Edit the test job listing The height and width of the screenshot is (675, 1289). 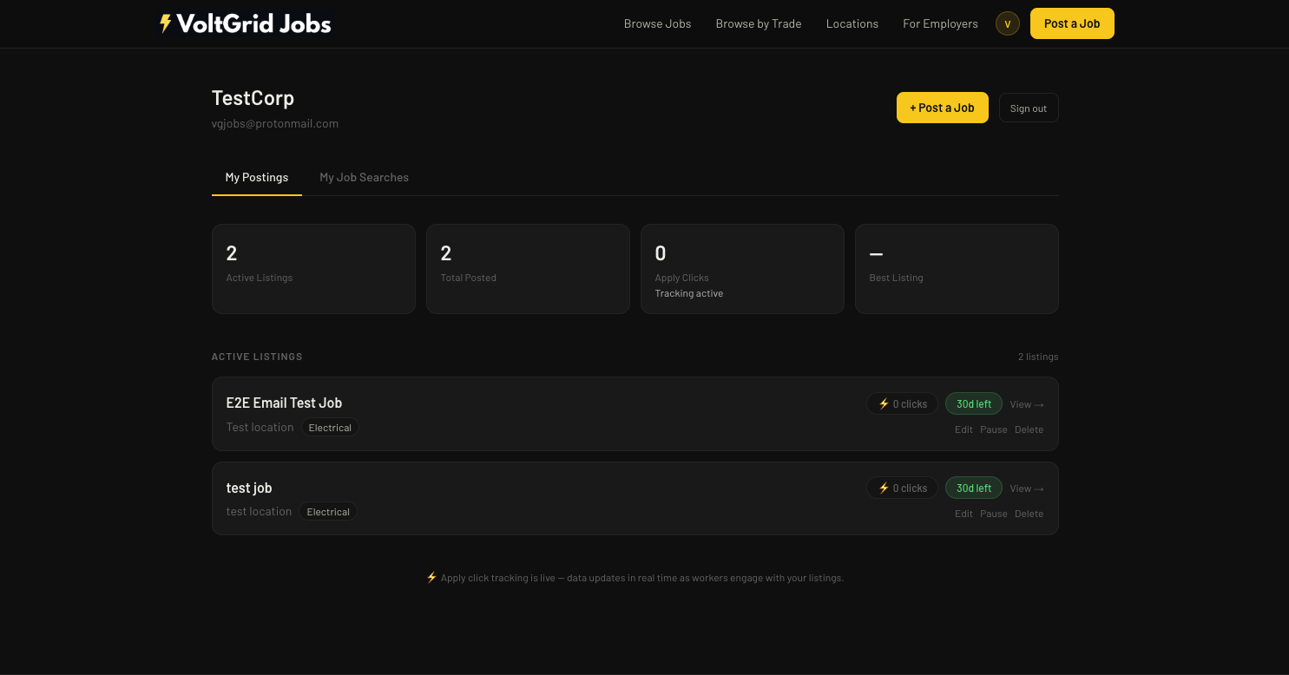pyautogui.click(x=963, y=514)
